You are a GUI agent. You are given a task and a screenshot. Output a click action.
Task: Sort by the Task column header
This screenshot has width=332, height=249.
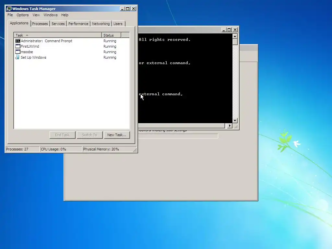tap(58, 35)
